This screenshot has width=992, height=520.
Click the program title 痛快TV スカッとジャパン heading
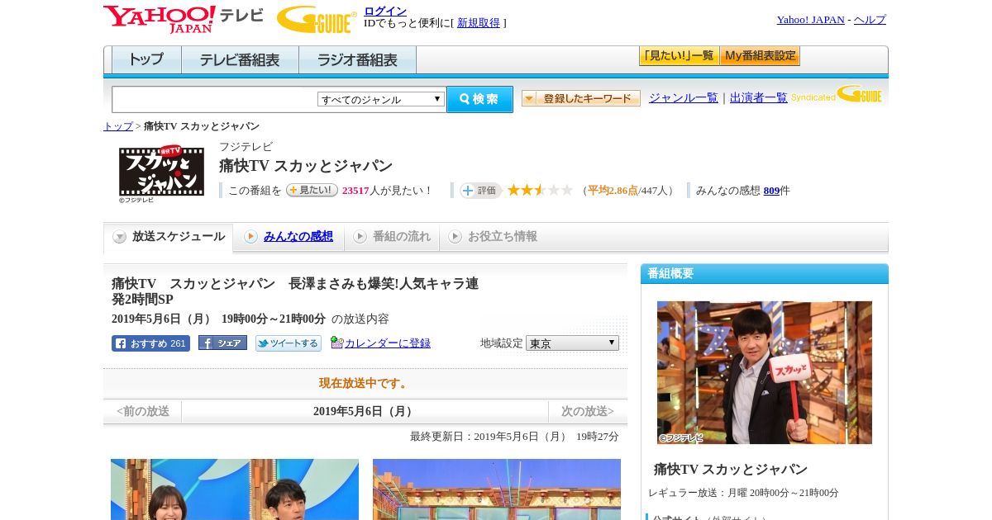tap(306, 166)
